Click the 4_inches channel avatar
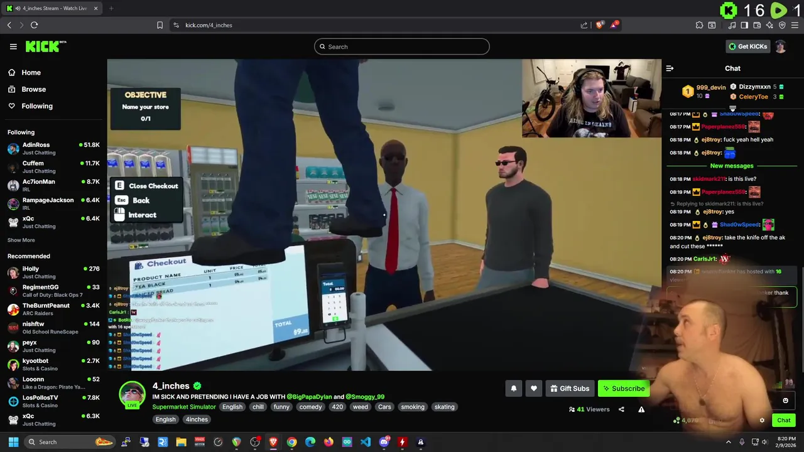The width and height of the screenshot is (804, 452). click(132, 394)
